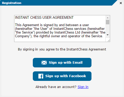Close the Registration dialog
Image resolution: width=124 pixels, height=97 pixels.
click(121, 3)
